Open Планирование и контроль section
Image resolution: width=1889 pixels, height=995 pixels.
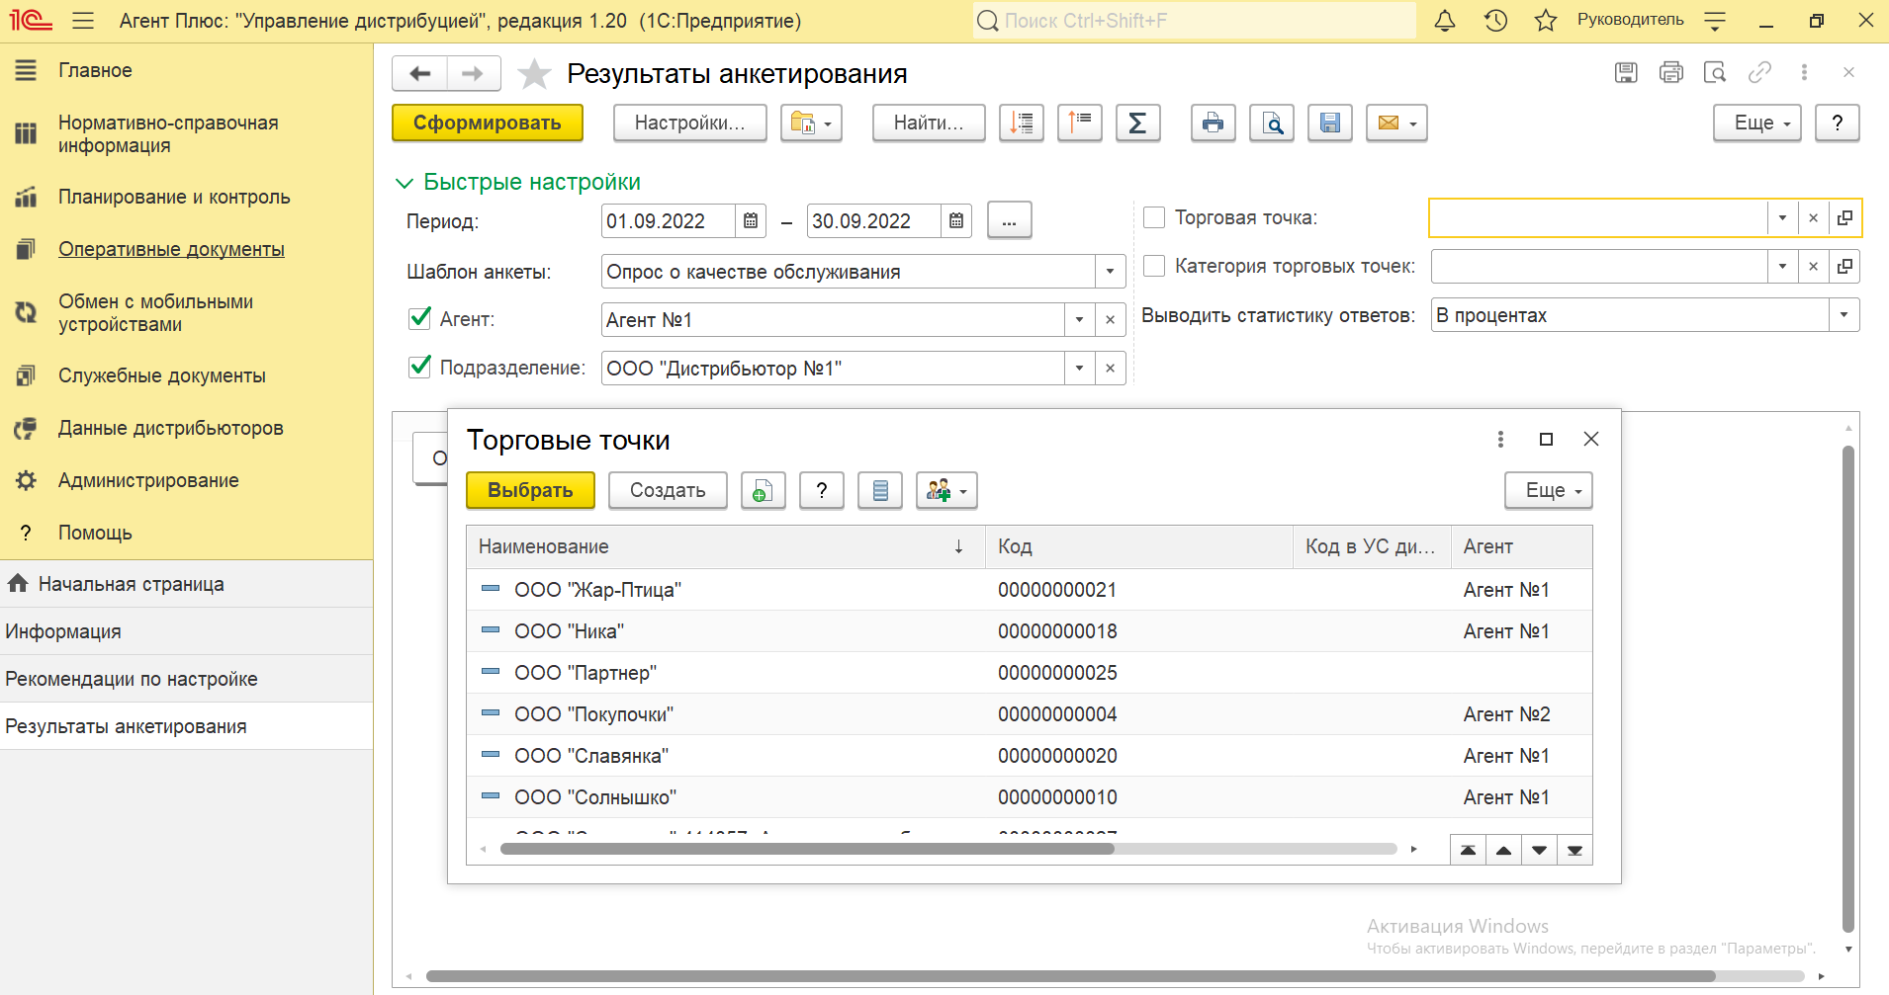click(174, 197)
